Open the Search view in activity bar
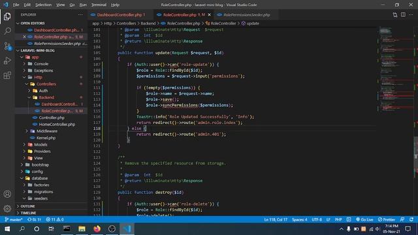Image resolution: width=418 pixels, height=235 pixels. pos(7,31)
